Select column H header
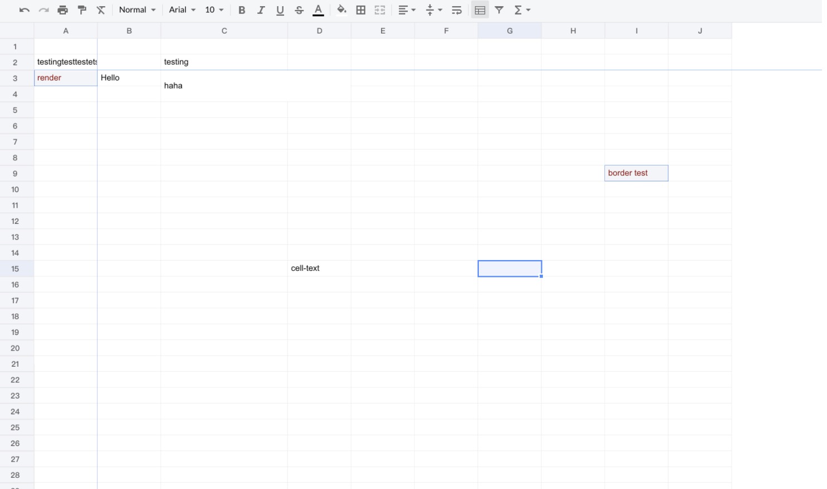Screen dimensions: 827x489 573,31
